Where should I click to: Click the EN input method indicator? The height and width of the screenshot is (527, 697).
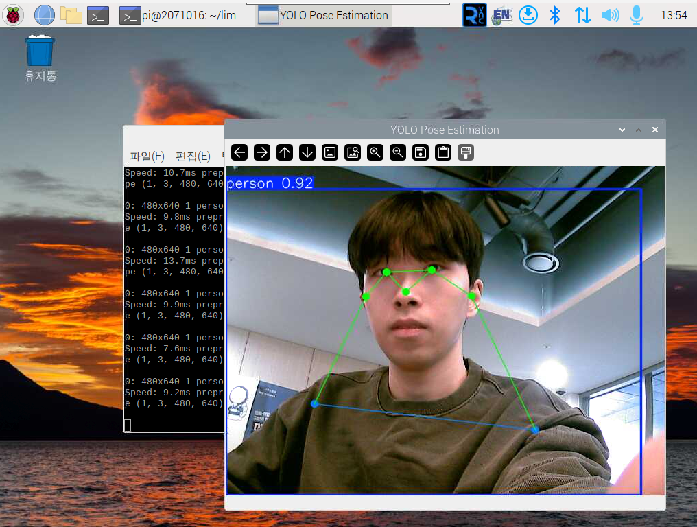click(502, 16)
